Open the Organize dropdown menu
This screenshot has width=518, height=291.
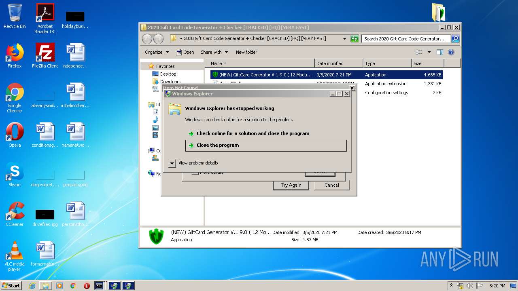[156, 52]
